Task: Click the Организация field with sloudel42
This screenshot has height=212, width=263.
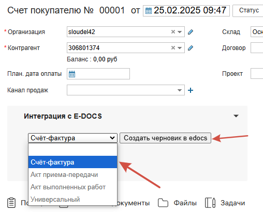Action: coord(126,32)
